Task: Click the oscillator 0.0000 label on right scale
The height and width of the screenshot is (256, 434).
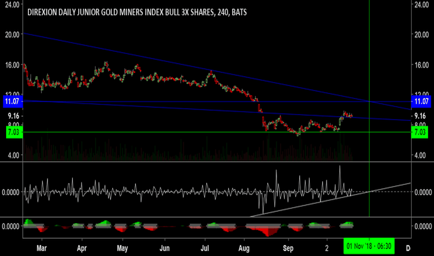Action: click(423, 192)
